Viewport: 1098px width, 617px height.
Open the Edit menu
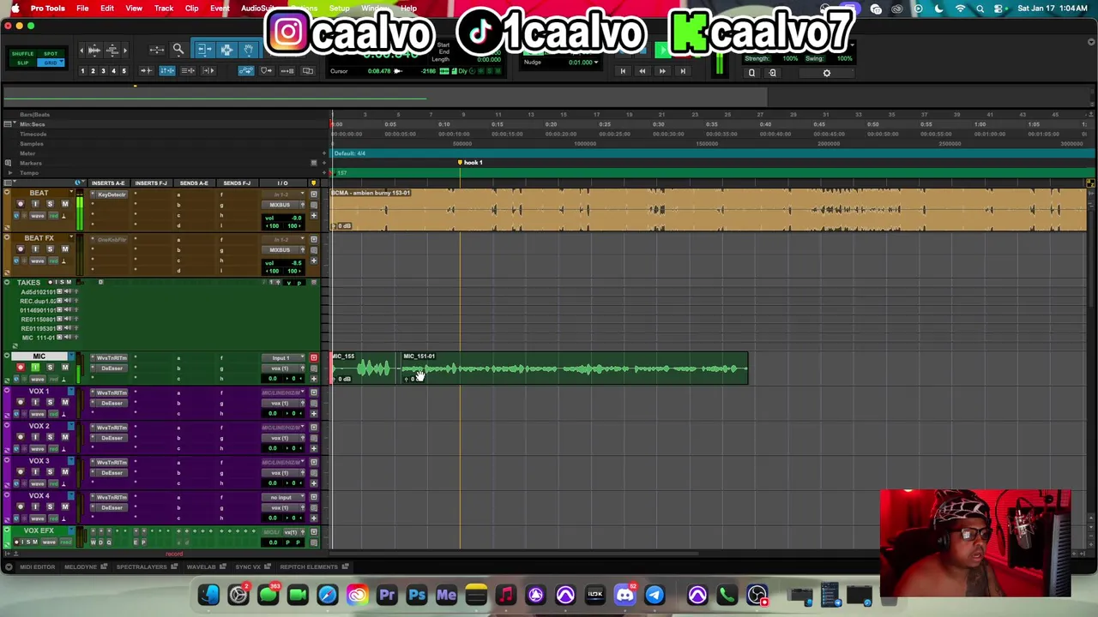point(107,9)
